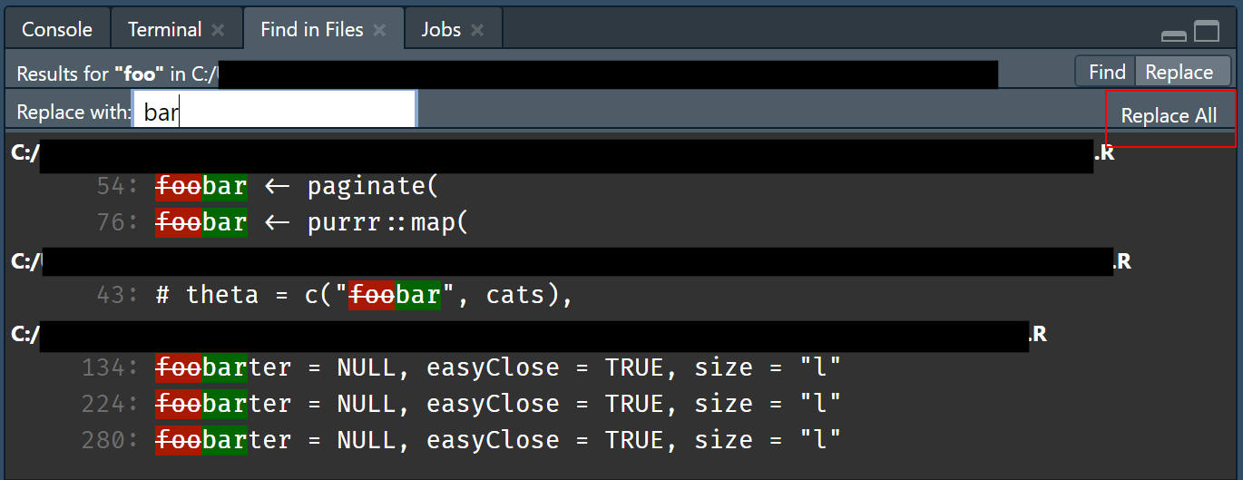The width and height of the screenshot is (1243, 480).
Task: Go to result at line 224
Action: 497,404
